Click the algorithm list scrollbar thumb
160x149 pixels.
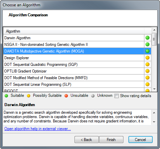coord(154,39)
